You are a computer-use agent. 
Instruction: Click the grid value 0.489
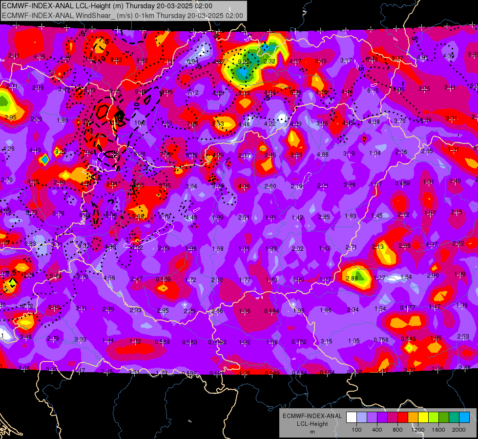click(402, 183)
